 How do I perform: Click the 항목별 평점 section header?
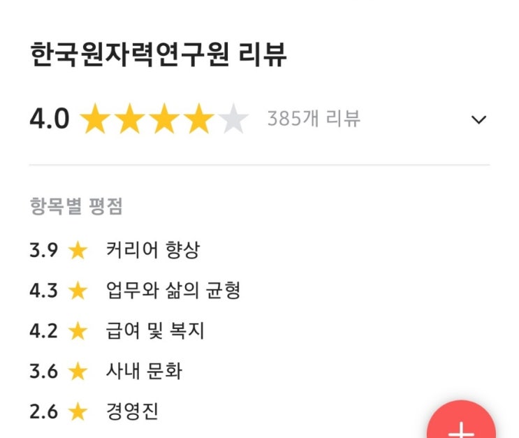(76, 206)
